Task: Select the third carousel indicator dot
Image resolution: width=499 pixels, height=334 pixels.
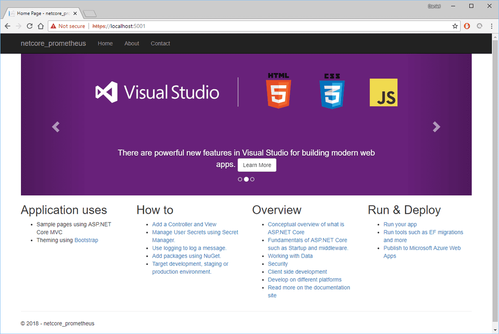Action: click(252, 179)
